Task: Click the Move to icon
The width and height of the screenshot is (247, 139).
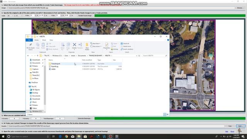Action: (x=63, y=46)
